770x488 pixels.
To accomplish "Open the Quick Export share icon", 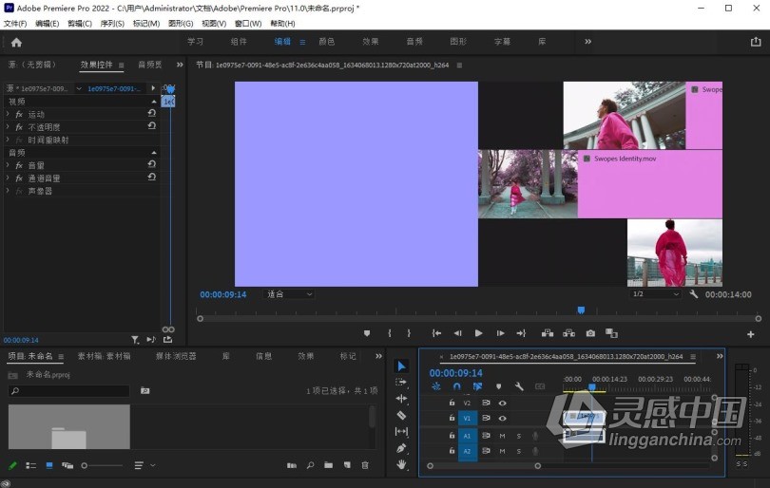I will click(x=756, y=42).
